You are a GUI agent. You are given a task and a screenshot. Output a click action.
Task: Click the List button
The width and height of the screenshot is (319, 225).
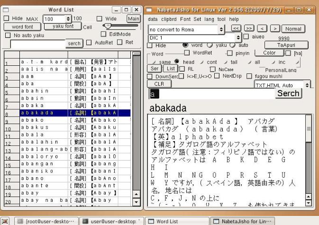(x=171, y=69)
